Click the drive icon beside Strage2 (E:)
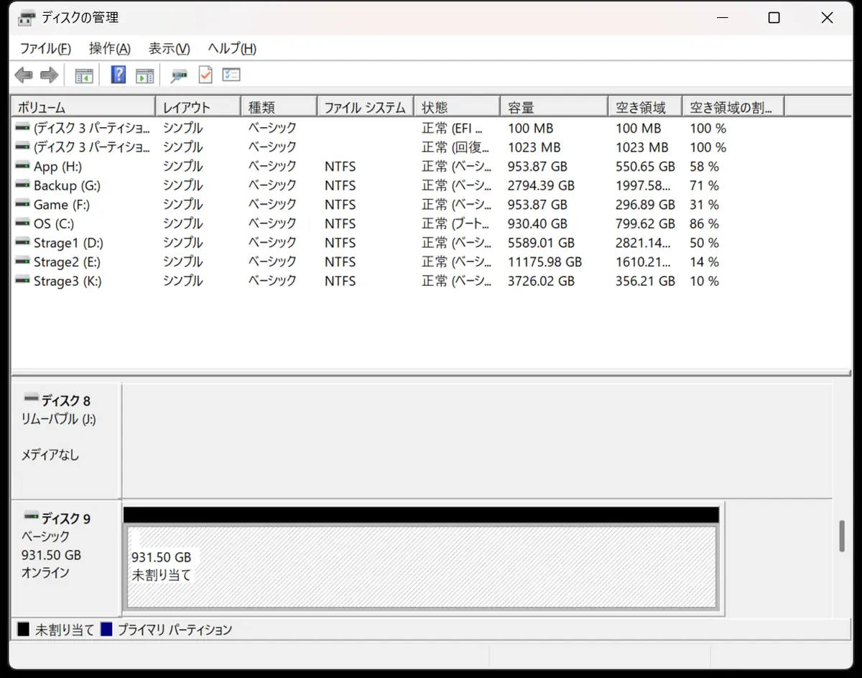The width and height of the screenshot is (862, 678). (22, 262)
